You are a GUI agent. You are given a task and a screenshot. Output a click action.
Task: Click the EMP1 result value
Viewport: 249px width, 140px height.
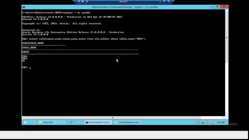pyautogui.click(x=25, y=58)
